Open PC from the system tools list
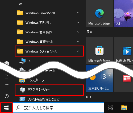 pyautogui.click(x=49, y=61)
